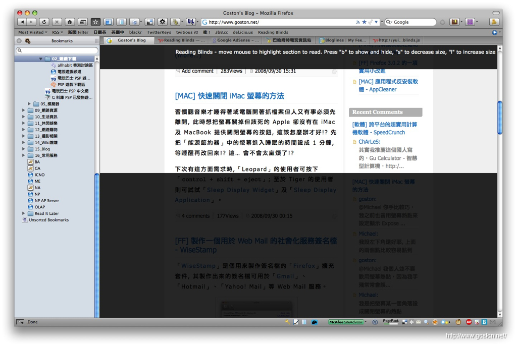The width and height of the screenshot is (517, 346).
Task: Switch to the Reading Blinds tab
Action: [x=181, y=40]
